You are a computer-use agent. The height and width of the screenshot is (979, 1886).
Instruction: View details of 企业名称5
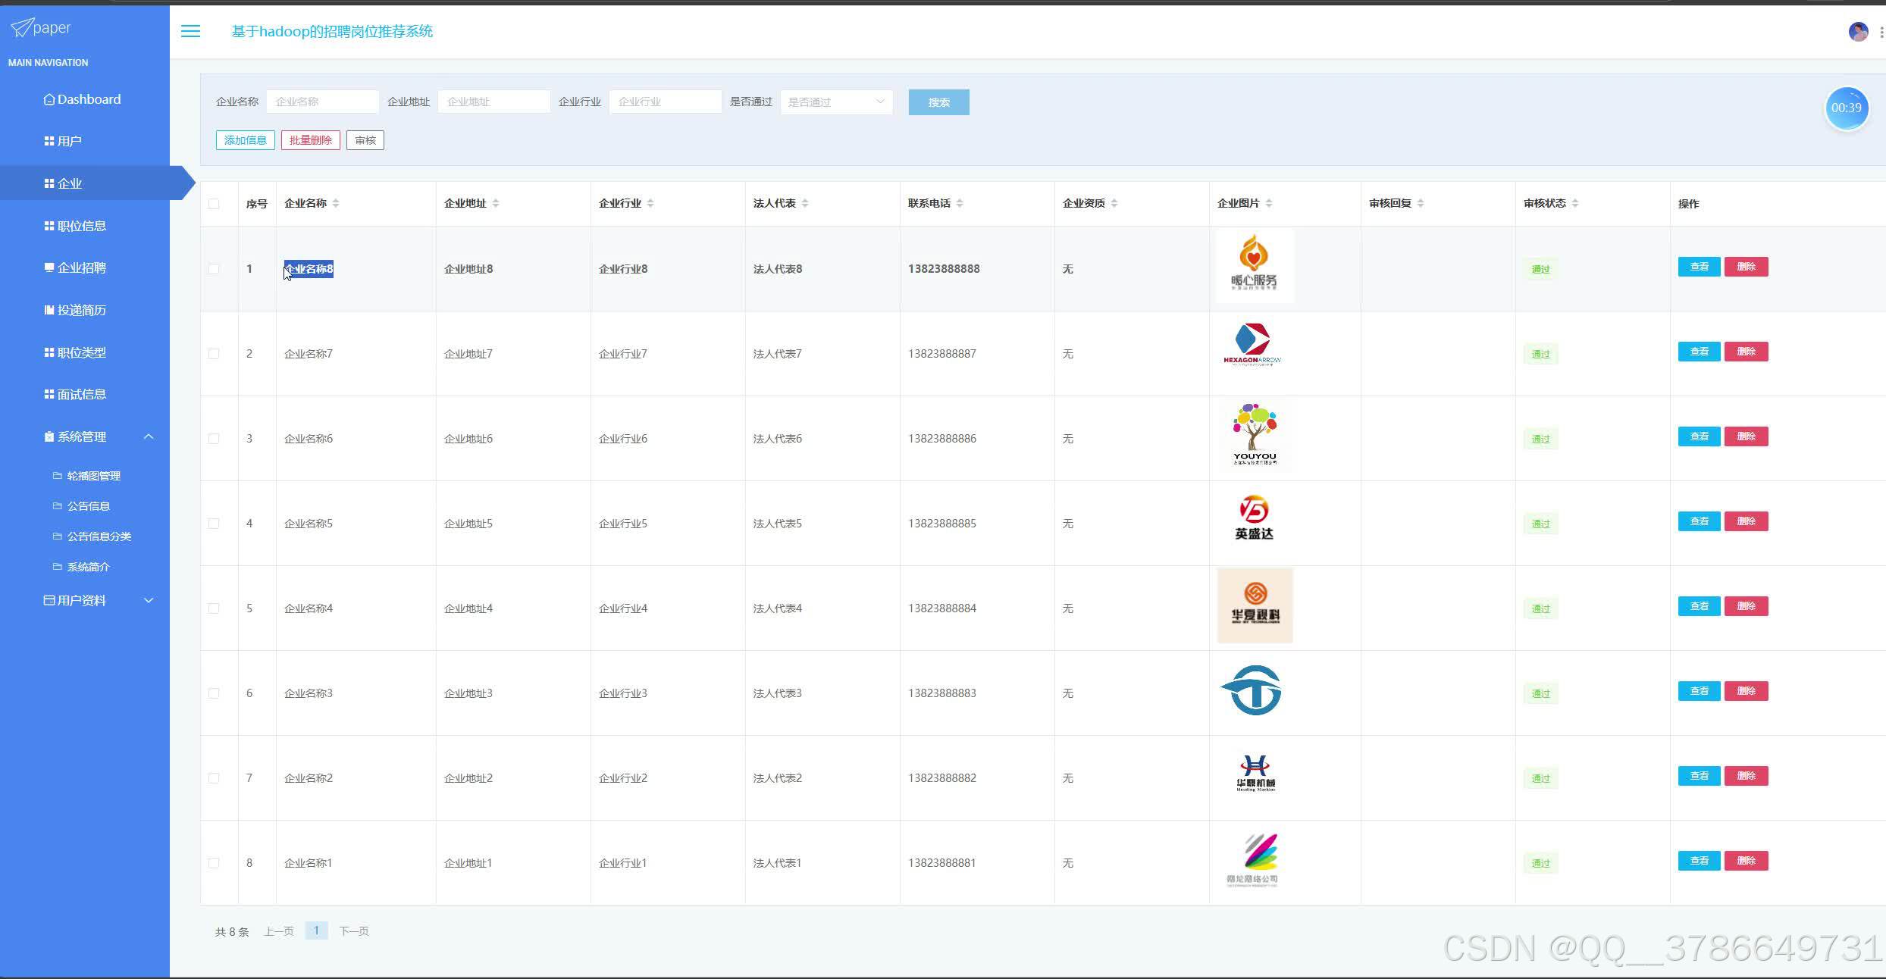[1699, 521]
